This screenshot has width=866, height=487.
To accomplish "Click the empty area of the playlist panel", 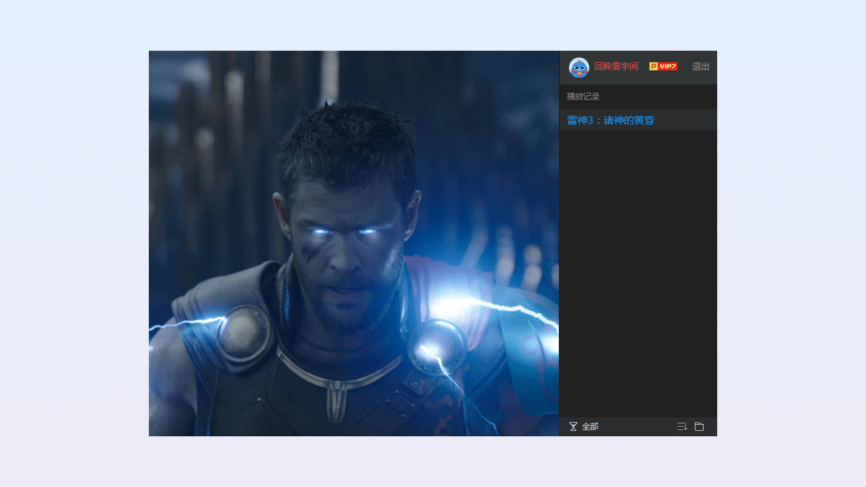I will [637, 271].
